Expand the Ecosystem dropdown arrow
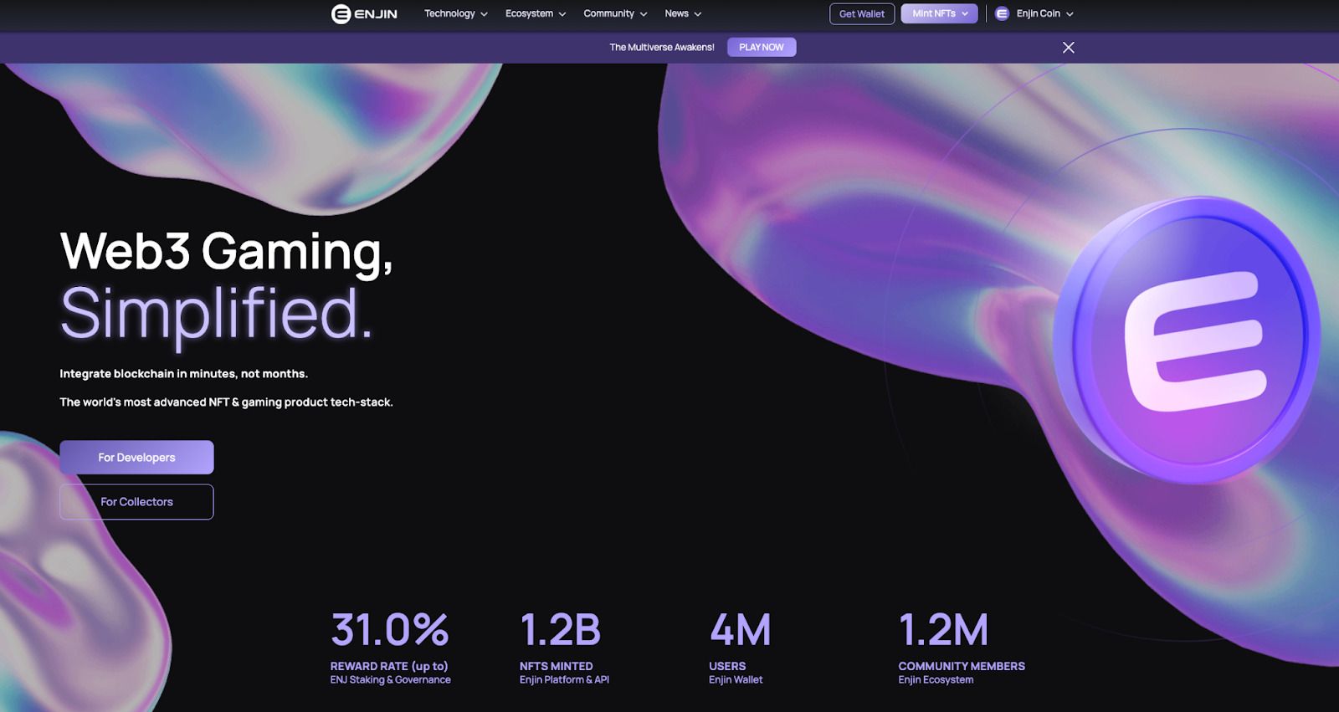The image size is (1339, 712). pyautogui.click(x=562, y=14)
